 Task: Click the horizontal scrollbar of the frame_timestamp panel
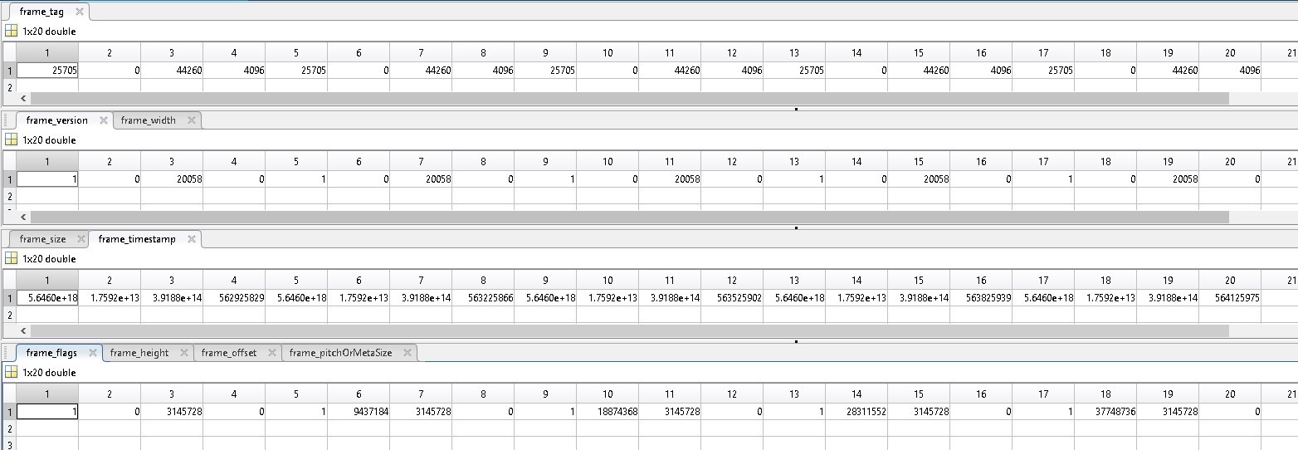tap(629, 330)
